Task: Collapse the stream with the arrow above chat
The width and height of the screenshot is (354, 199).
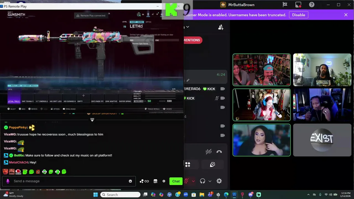Action: [92, 120]
